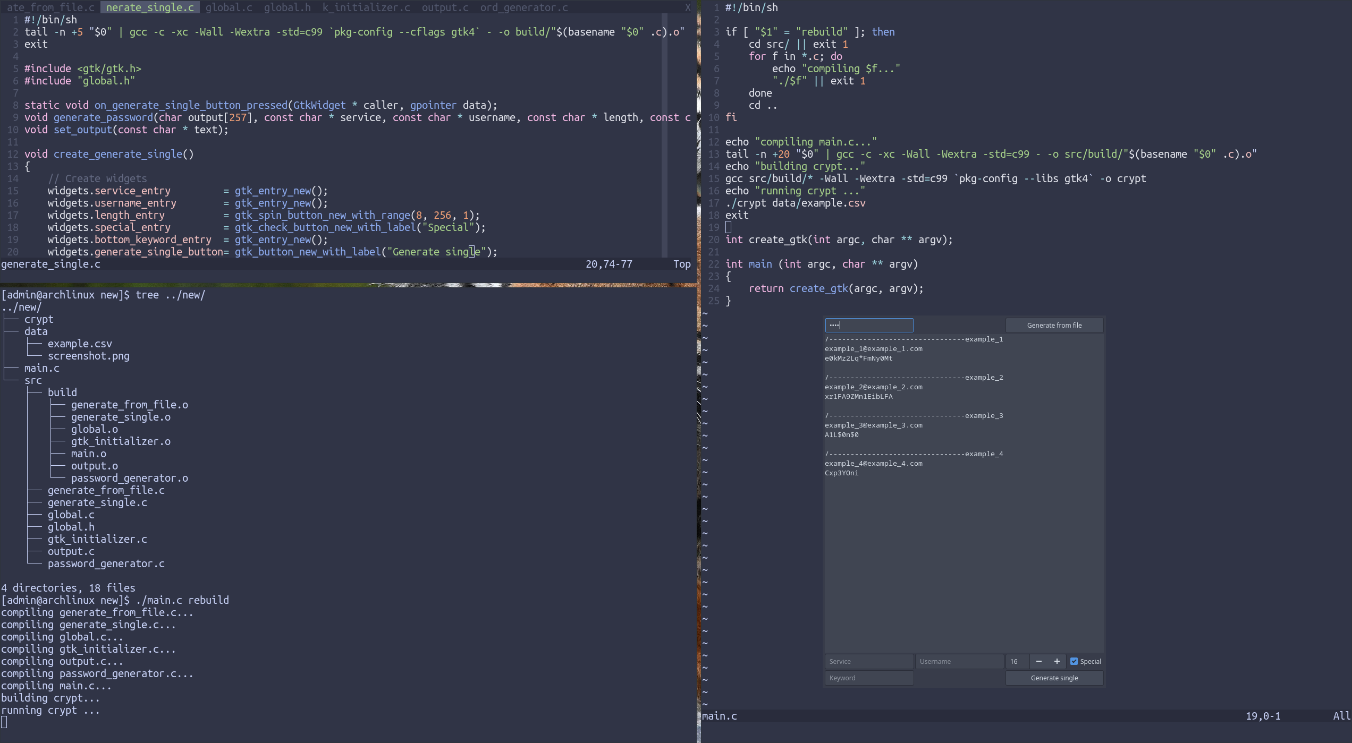Screen dimensions: 1352x743
Task: Focus the Username input field
Action: pyautogui.click(x=959, y=661)
